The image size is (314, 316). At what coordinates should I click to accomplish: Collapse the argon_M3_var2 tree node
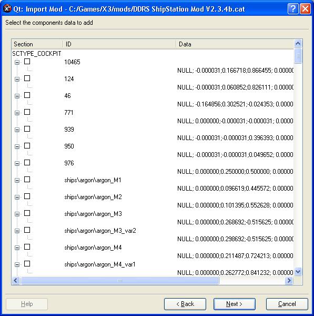pos(17,231)
